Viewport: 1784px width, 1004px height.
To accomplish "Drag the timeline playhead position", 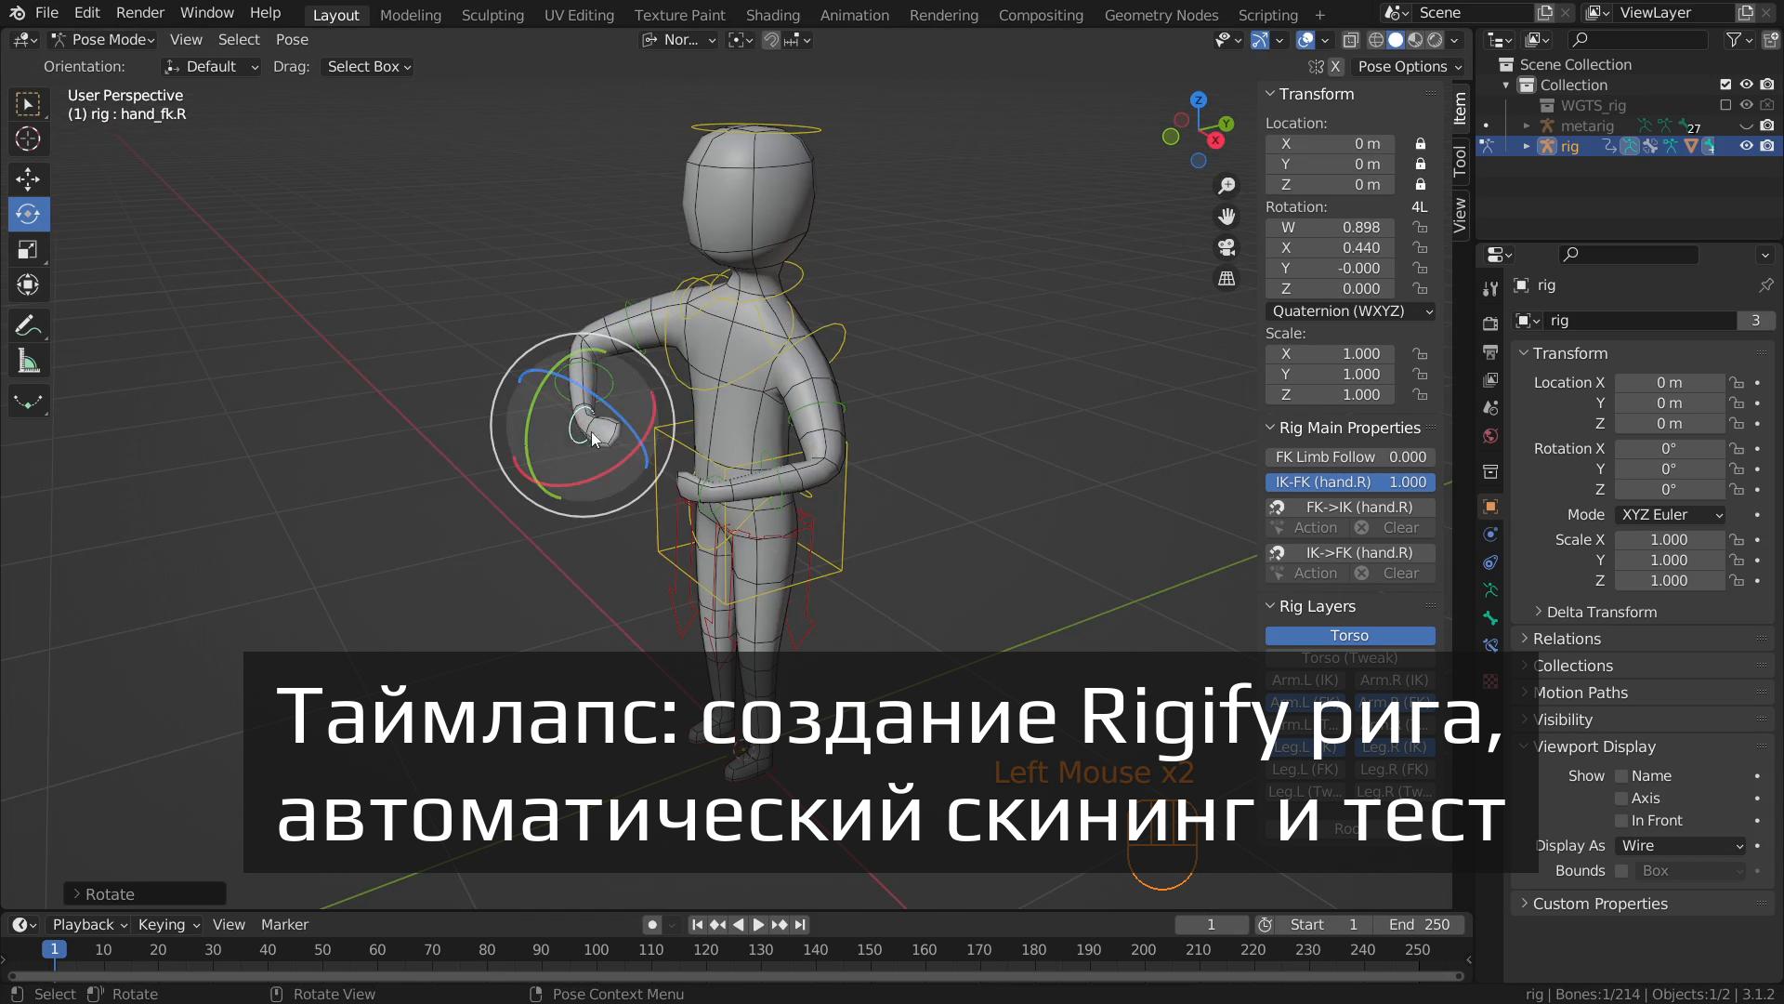I will [54, 950].
